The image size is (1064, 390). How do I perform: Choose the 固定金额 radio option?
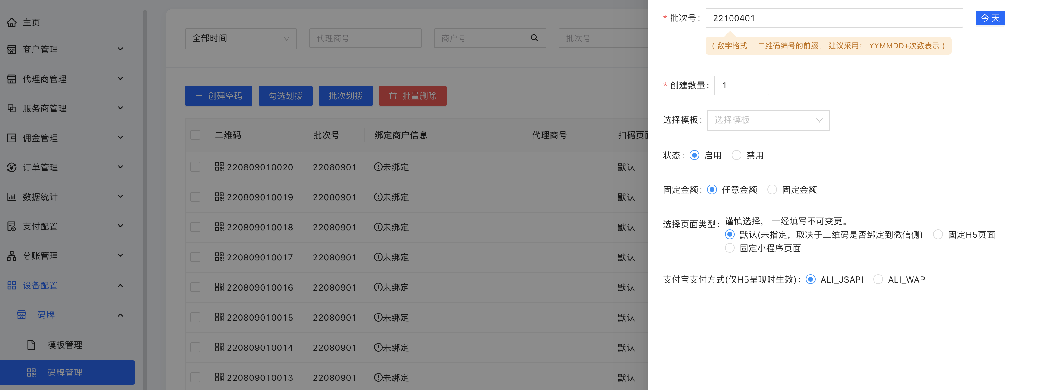(772, 190)
